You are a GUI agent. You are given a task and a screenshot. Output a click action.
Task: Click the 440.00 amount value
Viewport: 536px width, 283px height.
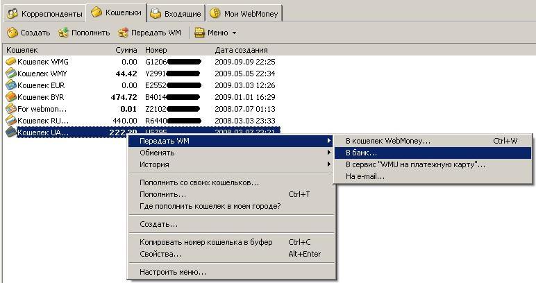click(x=125, y=121)
